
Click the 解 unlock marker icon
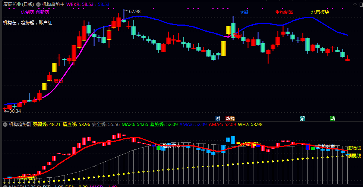pyautogui.click(x=302, y=119)
